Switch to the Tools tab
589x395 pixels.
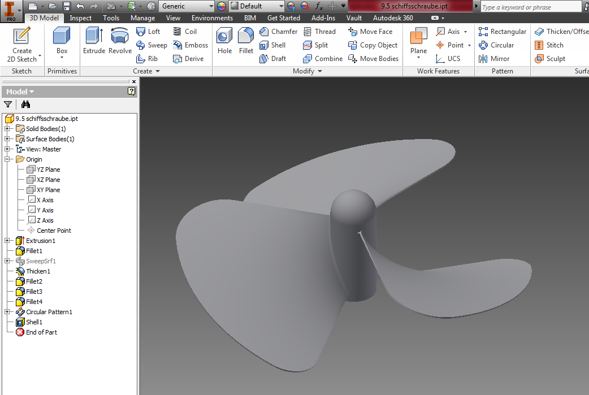click(111, 18)
